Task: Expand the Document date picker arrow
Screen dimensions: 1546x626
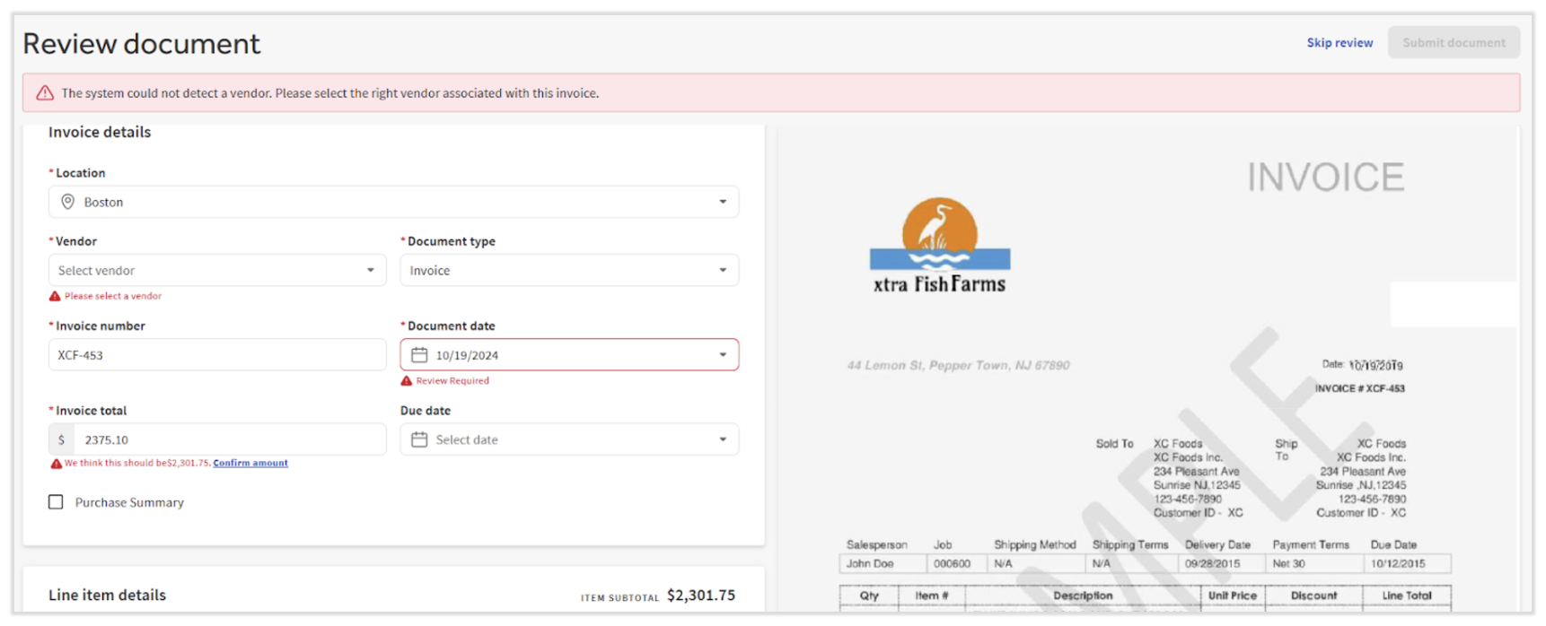Action: pos(723,355)
